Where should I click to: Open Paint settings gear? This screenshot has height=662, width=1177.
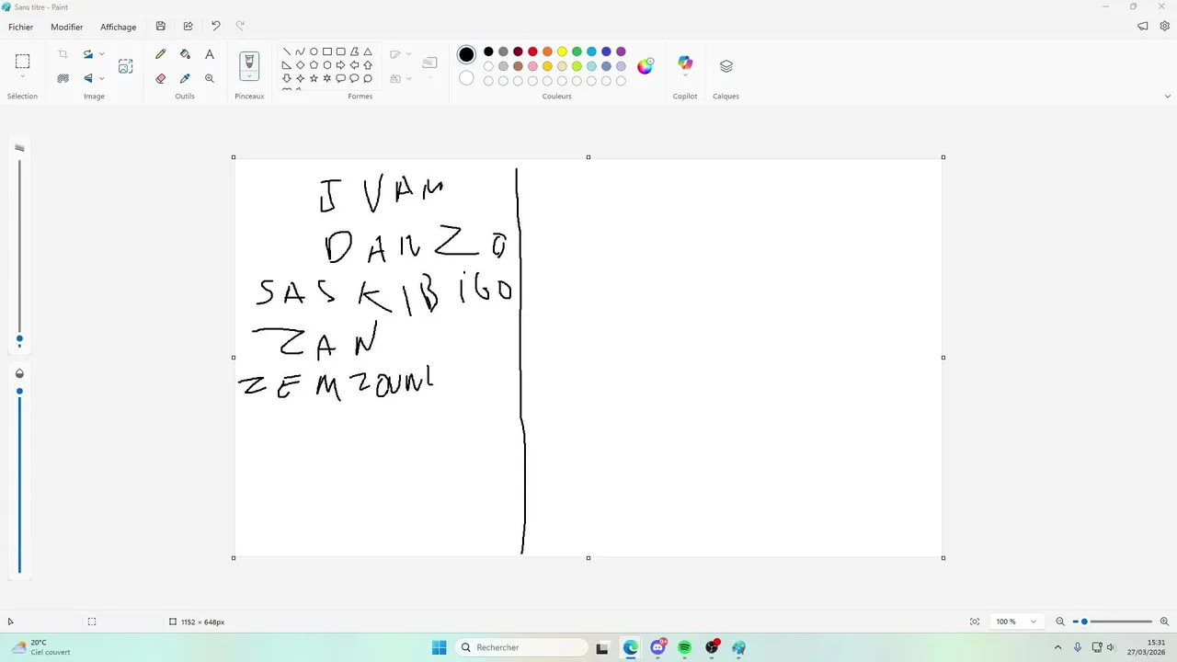tap(1164, 27)
